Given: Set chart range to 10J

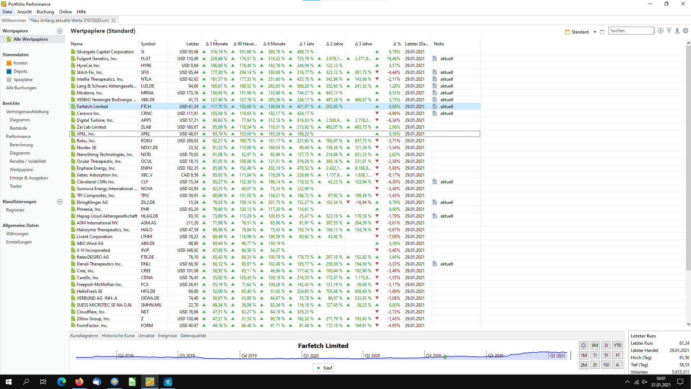Looking at the screenshot, I should [606, 365].
